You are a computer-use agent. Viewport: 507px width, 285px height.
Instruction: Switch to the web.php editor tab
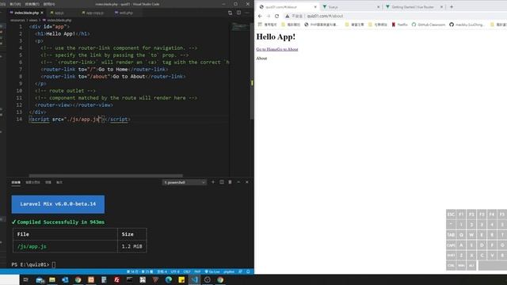126,13
